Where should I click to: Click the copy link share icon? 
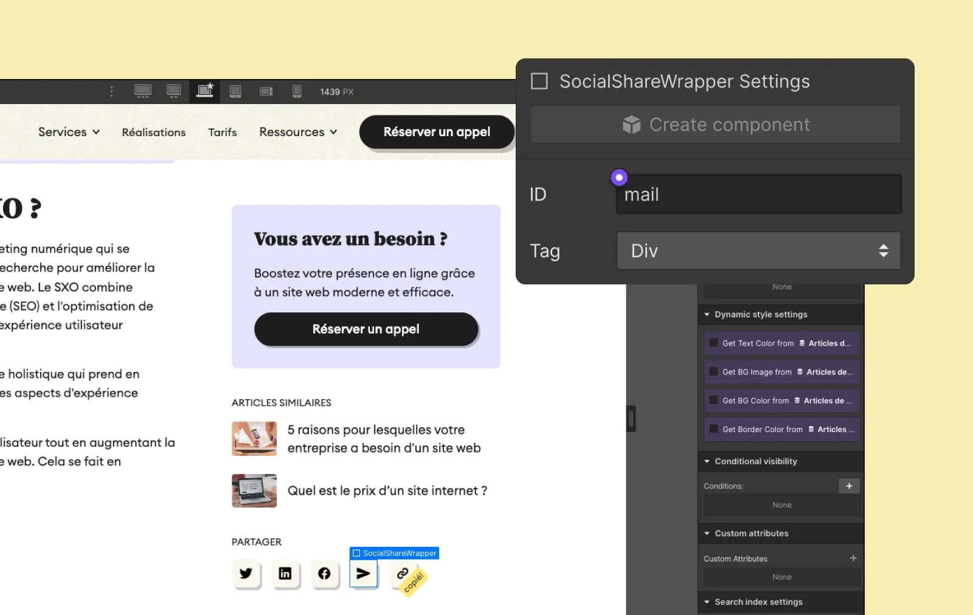tap(403, 573)
